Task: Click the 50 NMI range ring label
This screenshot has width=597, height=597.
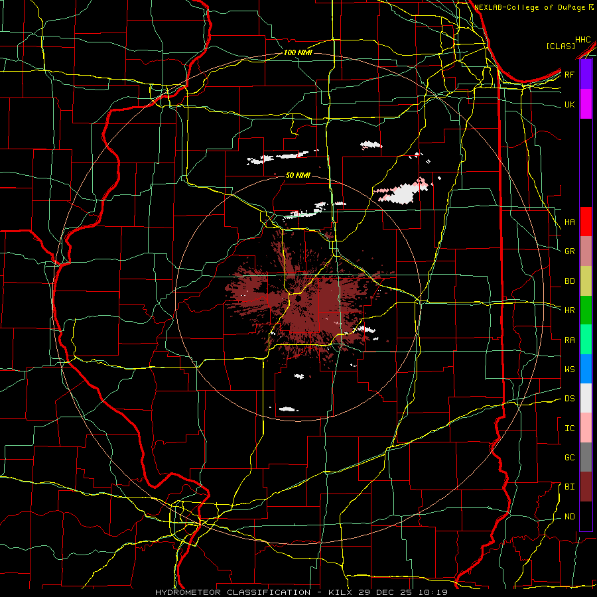Action: (298, 175)
